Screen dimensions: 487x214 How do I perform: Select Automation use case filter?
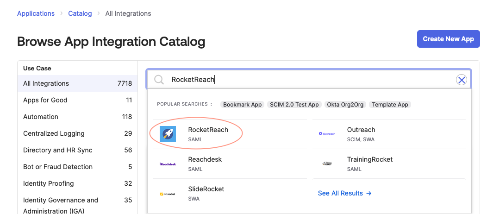[78, 117]
